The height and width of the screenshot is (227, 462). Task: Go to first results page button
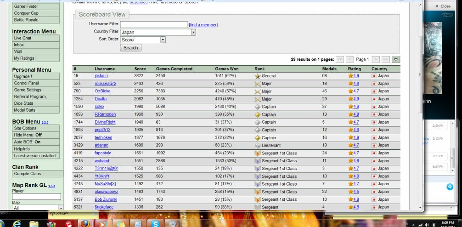(x=340, y=59)
